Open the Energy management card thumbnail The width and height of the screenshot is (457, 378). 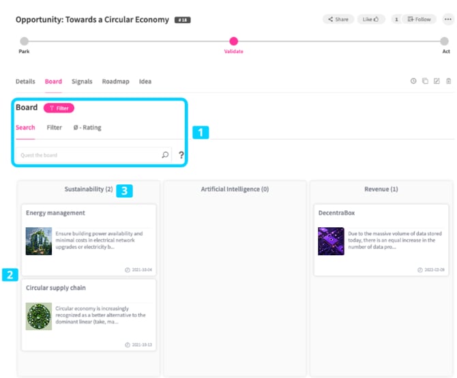pyautogui.click(x=39, y=241)
